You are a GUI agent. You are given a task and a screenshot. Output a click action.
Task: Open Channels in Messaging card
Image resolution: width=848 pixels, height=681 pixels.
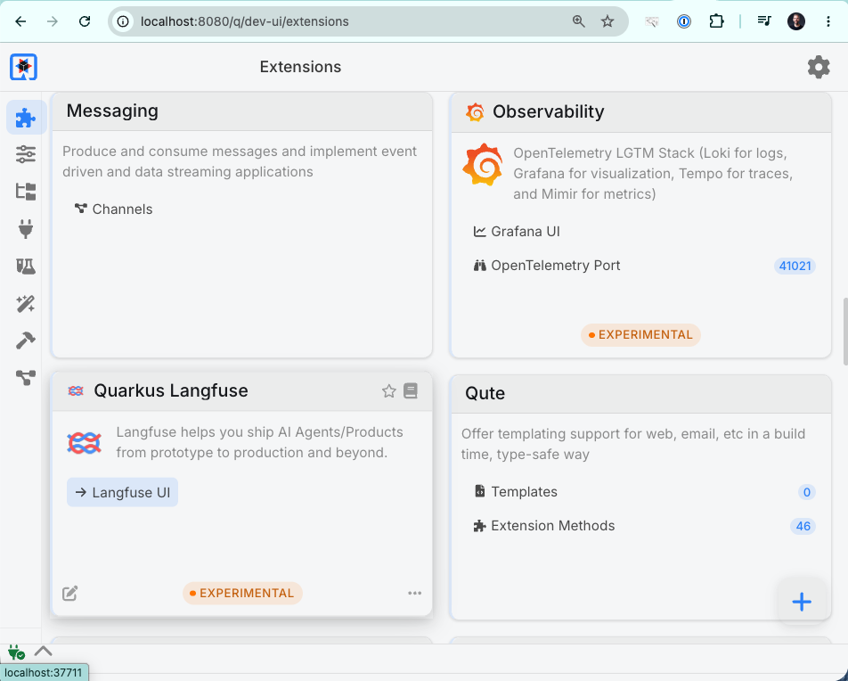[114, 209]
